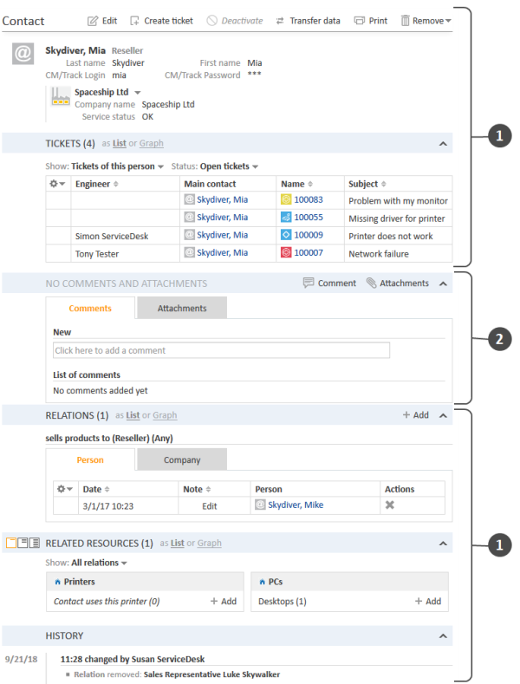
Task: Show Related Resources as Graph
Action: pos(209,544)
